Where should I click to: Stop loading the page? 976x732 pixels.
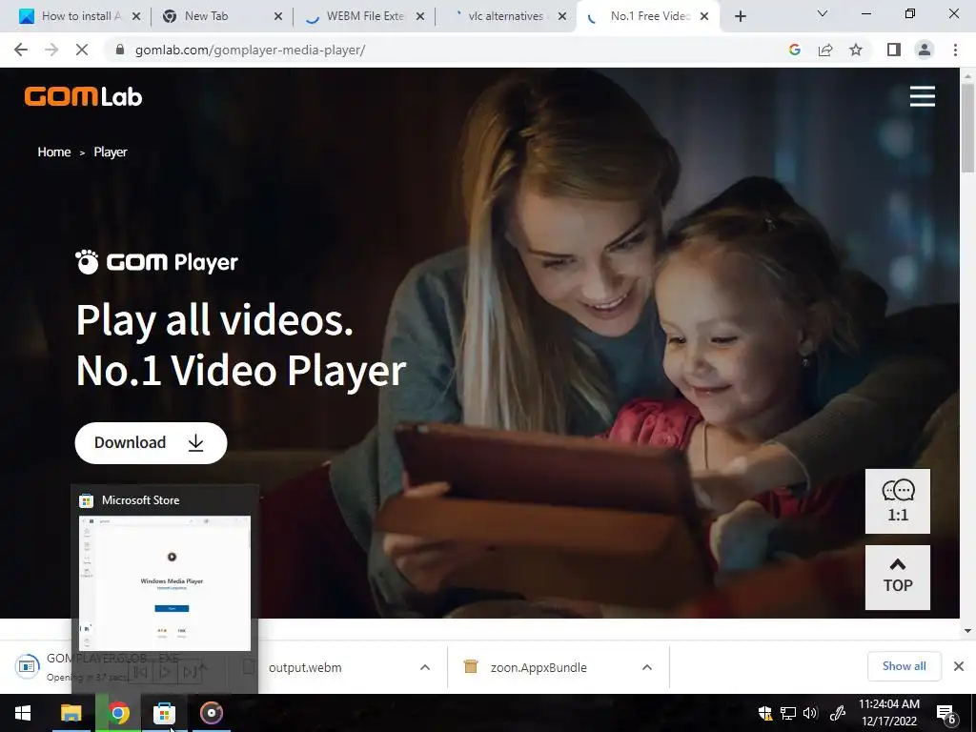tap(82, 50)
